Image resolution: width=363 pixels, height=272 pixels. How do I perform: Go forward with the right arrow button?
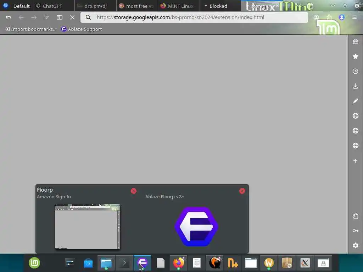click(34, 17)
